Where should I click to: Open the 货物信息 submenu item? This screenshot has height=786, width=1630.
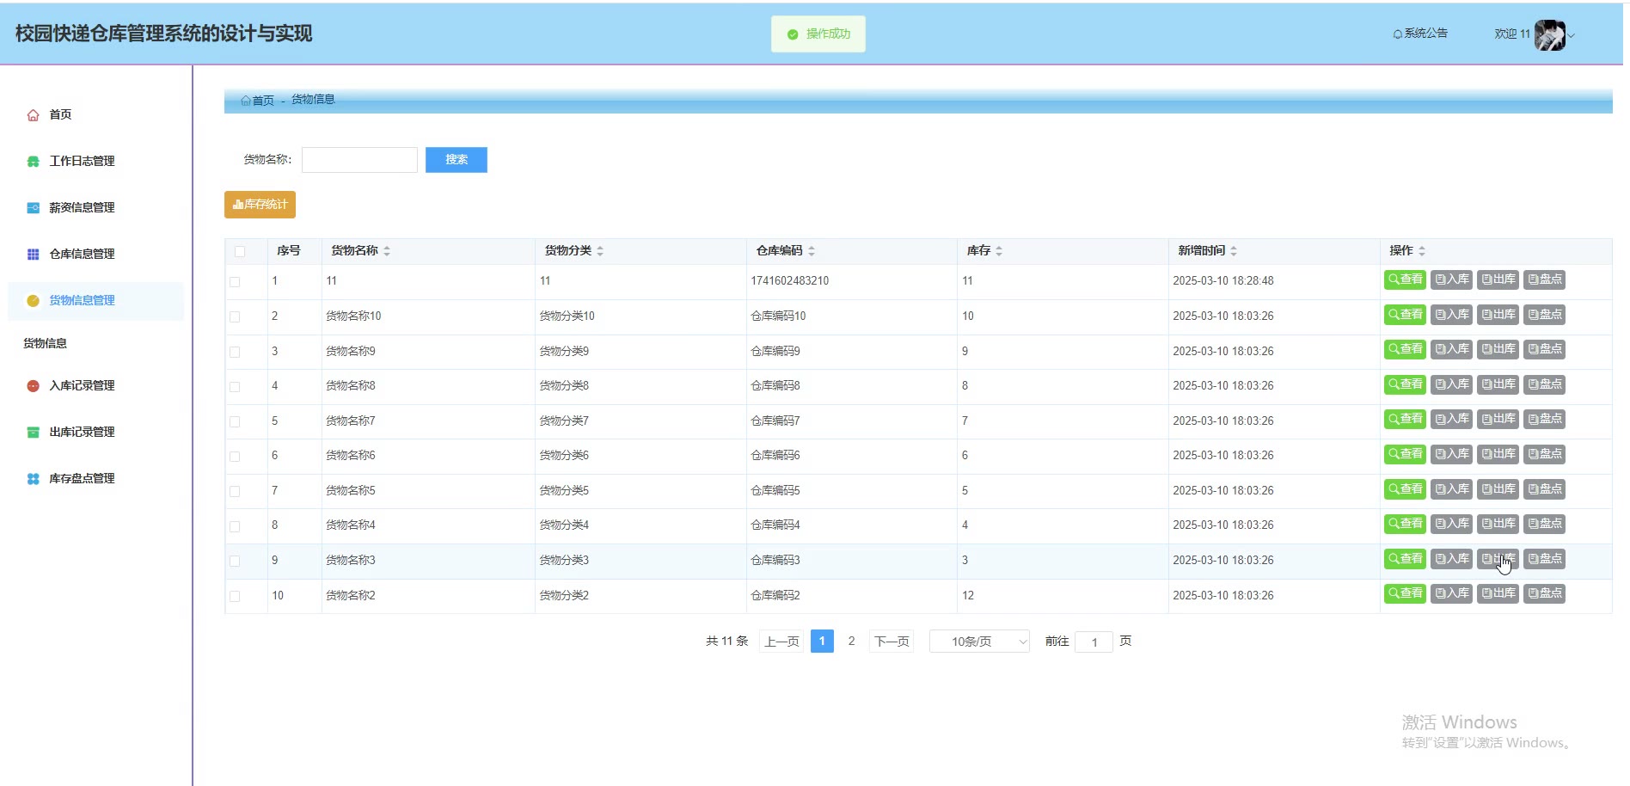coord(46,343)
